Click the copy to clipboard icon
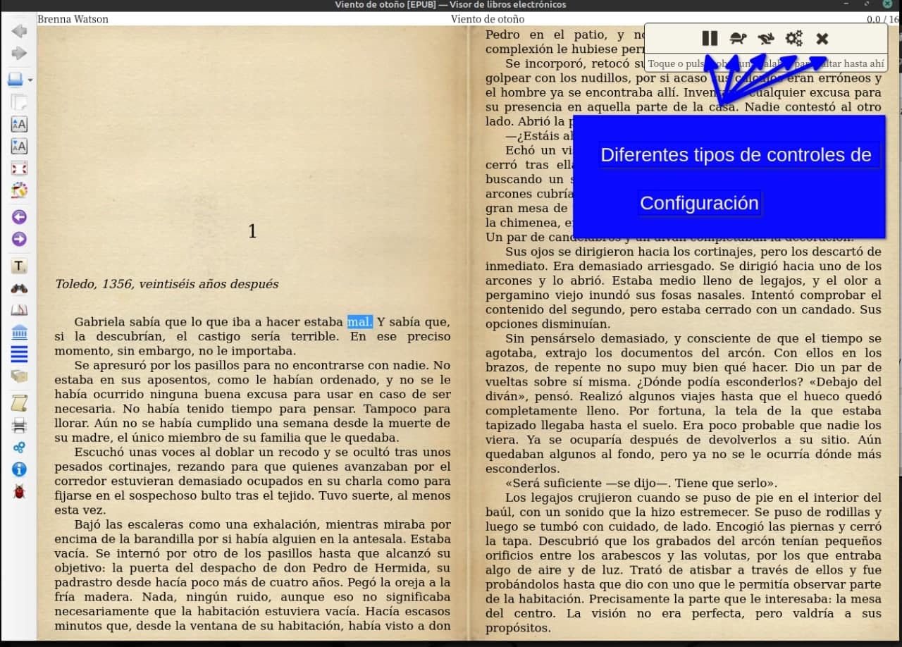The image size is (902, 647). click(x=19, y=102)
